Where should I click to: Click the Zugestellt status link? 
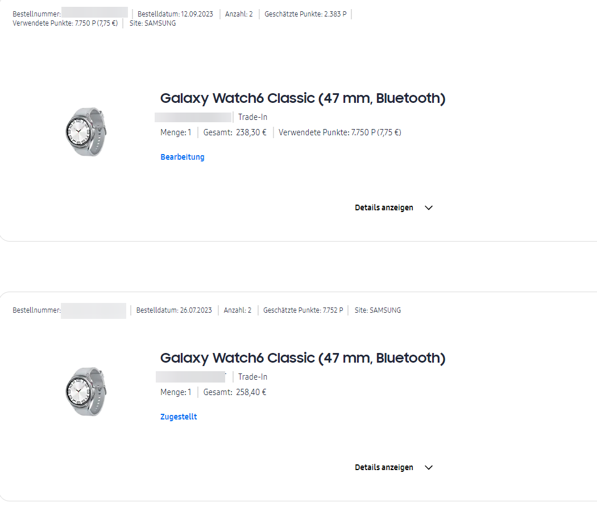pos(179,417)
